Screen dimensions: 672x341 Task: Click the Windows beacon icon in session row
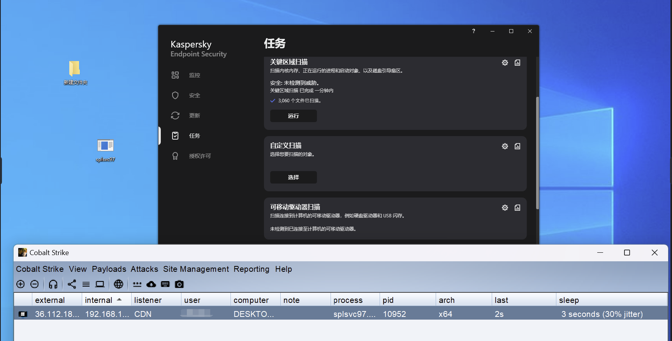tap(23, 314)
